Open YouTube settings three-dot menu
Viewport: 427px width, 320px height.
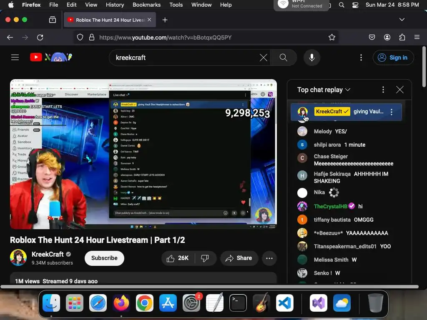[x=361, y=57]
